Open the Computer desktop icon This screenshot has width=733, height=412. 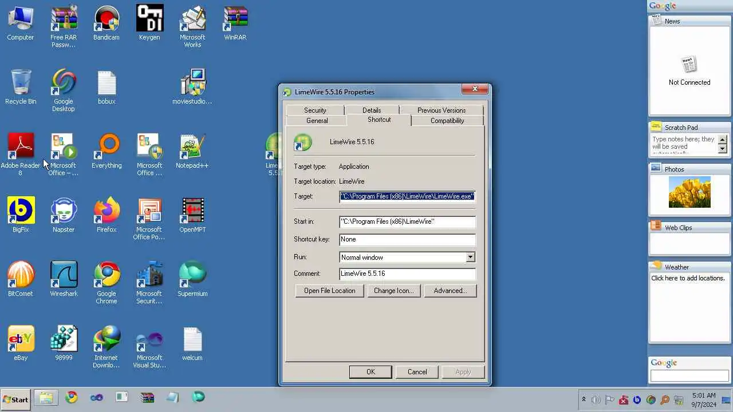point(21,23)
